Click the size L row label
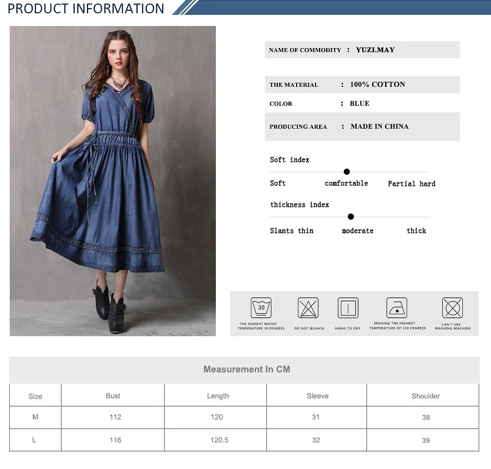Screen dimensions: 491x469 point(34,440)
